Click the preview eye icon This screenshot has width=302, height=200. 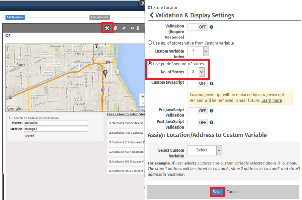[132, 28]
